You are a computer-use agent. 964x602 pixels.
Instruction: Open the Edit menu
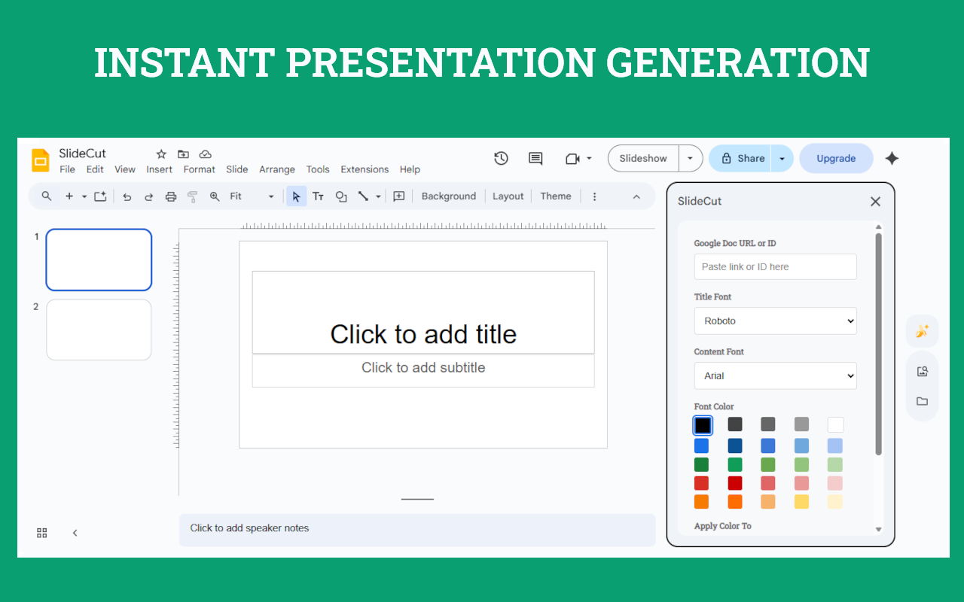pos(95,169)
